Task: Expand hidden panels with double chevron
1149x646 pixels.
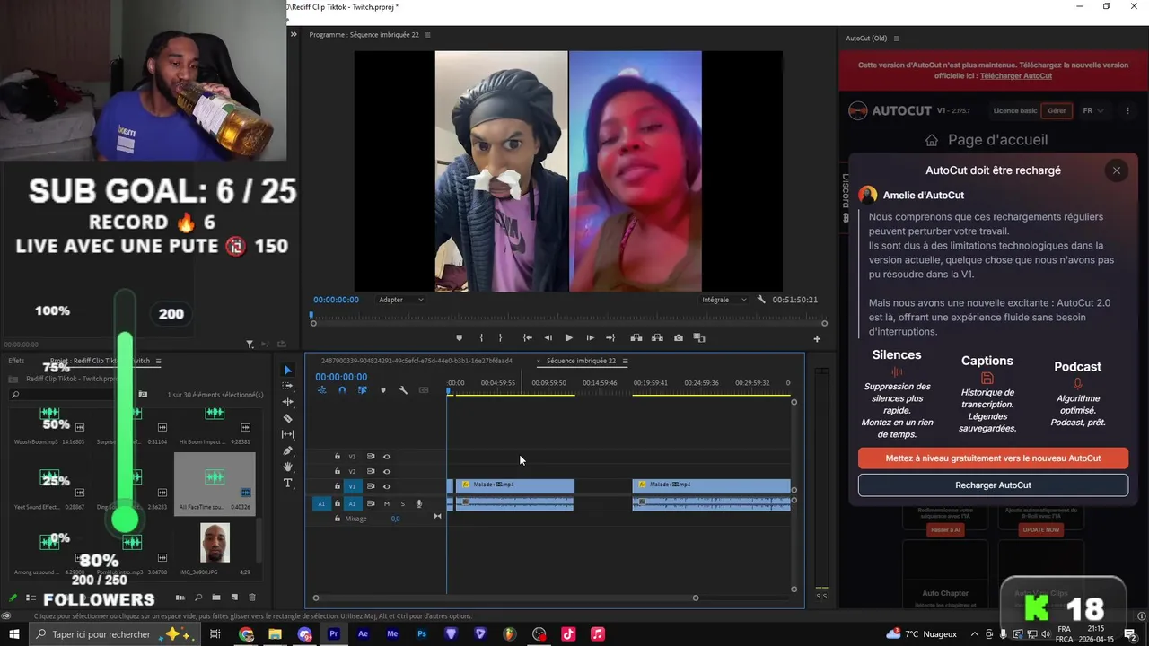Action: click(294, 35)
